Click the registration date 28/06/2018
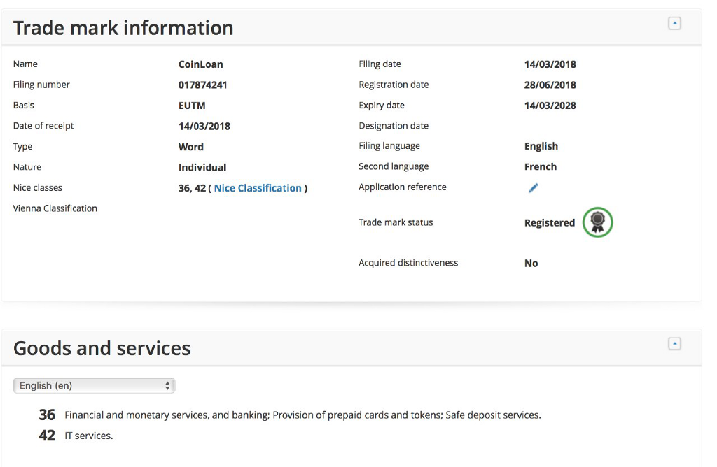The height and width of the screenshot is (467, 717). [x=550, y=85]
